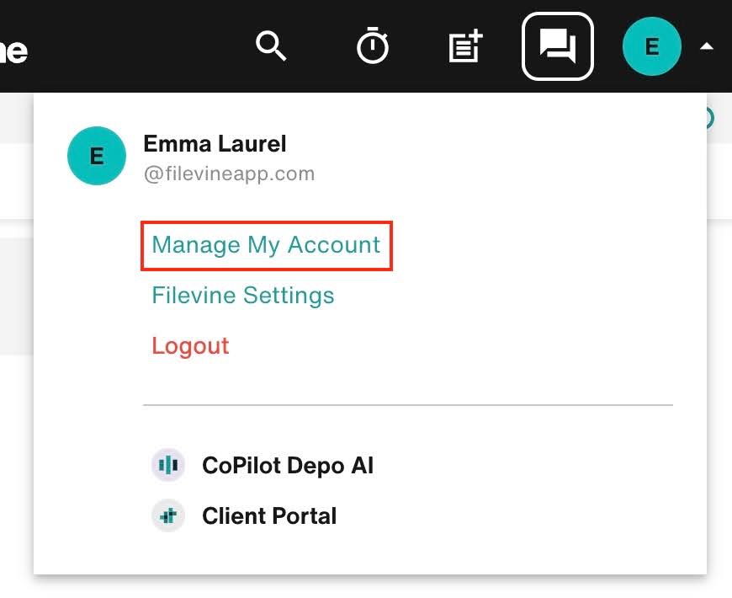Screen dimensions: 732x598
Task: Click the @filevineapp.com email text
Action: 231,174
